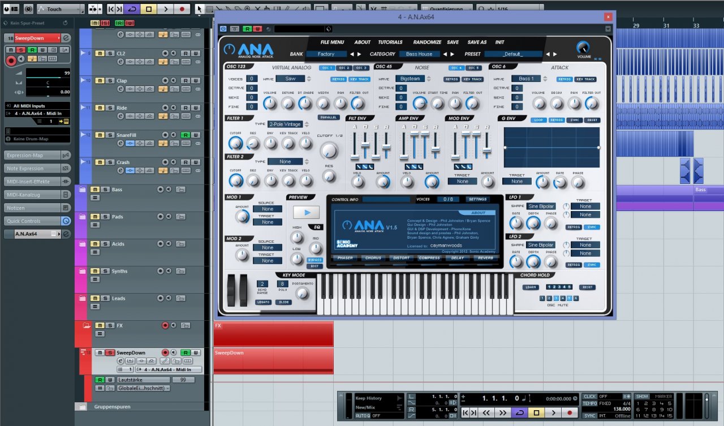The width and height of the screenshot is (724, 426).
Task: Click the Chord Hold LEARN button
Action: coord(531,287)
